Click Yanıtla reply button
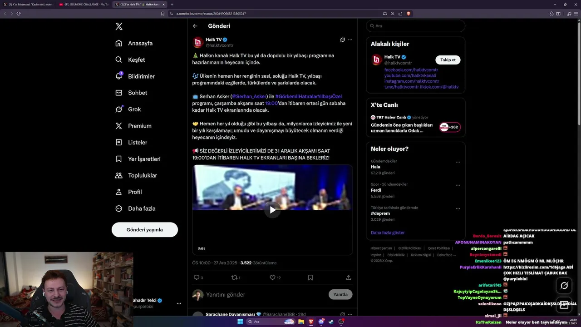The image size is (581, 327). pos(340,294)
